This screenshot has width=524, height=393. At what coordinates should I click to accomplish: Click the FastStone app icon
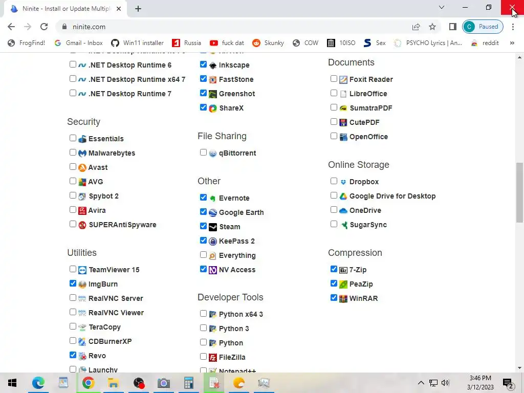click(x=212, y=79)
